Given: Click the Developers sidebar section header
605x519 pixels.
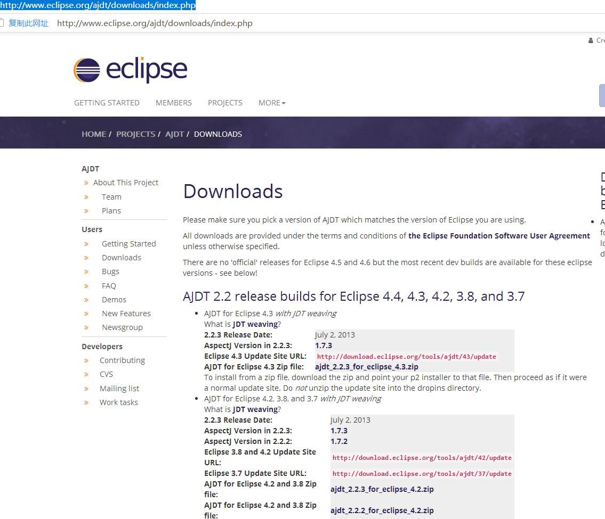Looking at the screenshot, I should point(102,347).
